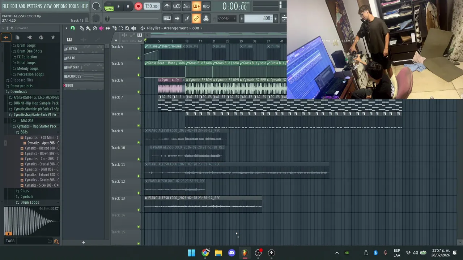Collapse the Downloads folder in browser
Viewport: 463px width, 260px height.
pyautogui.click(x=18, y=92)
